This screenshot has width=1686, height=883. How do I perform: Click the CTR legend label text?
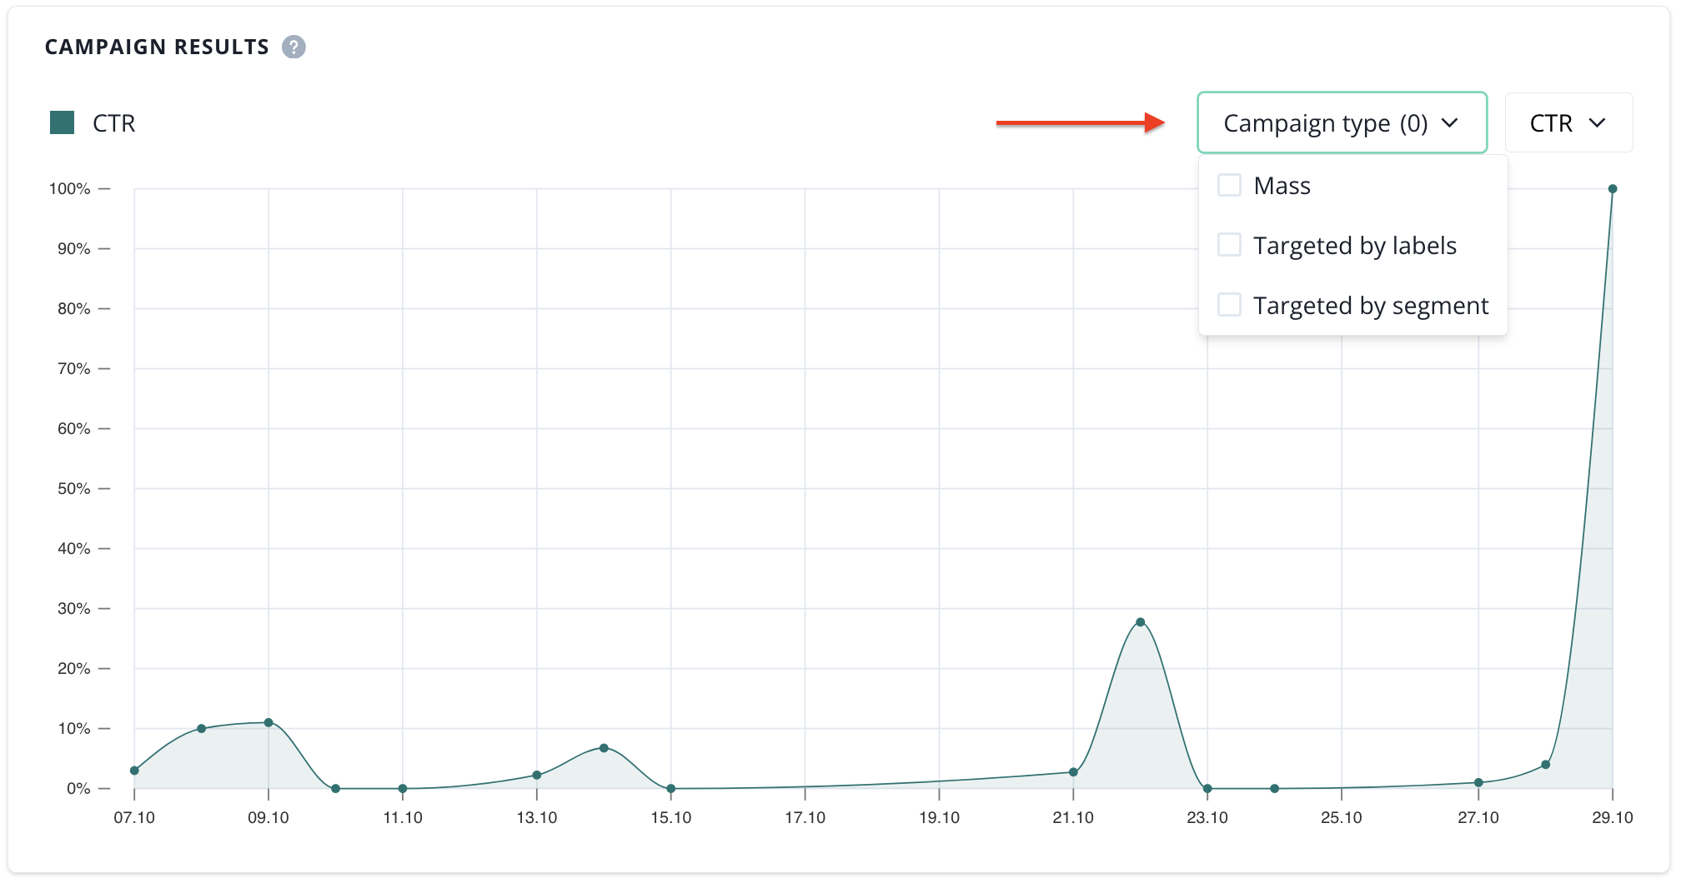click(x=114, y=123)
